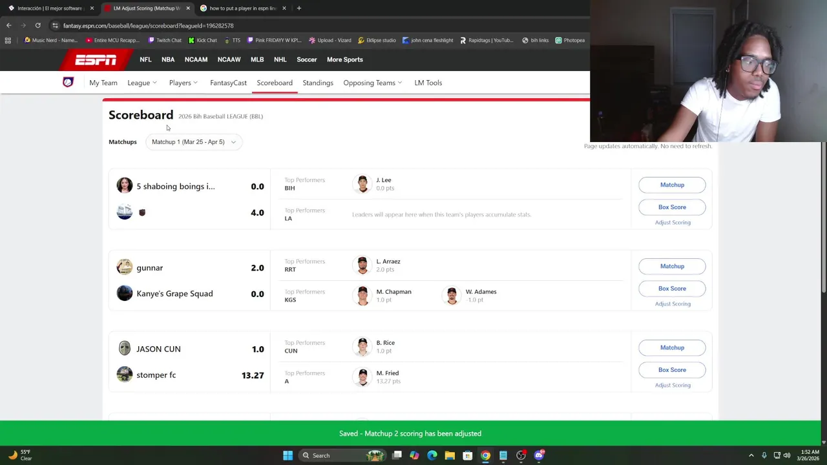Image resolution: width=827 pixels, height=465 pixels.
Task: Open Windows Start menu
Action: pos(288,455)
